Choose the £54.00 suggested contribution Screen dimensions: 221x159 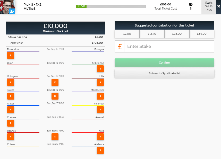coord(202,34)
